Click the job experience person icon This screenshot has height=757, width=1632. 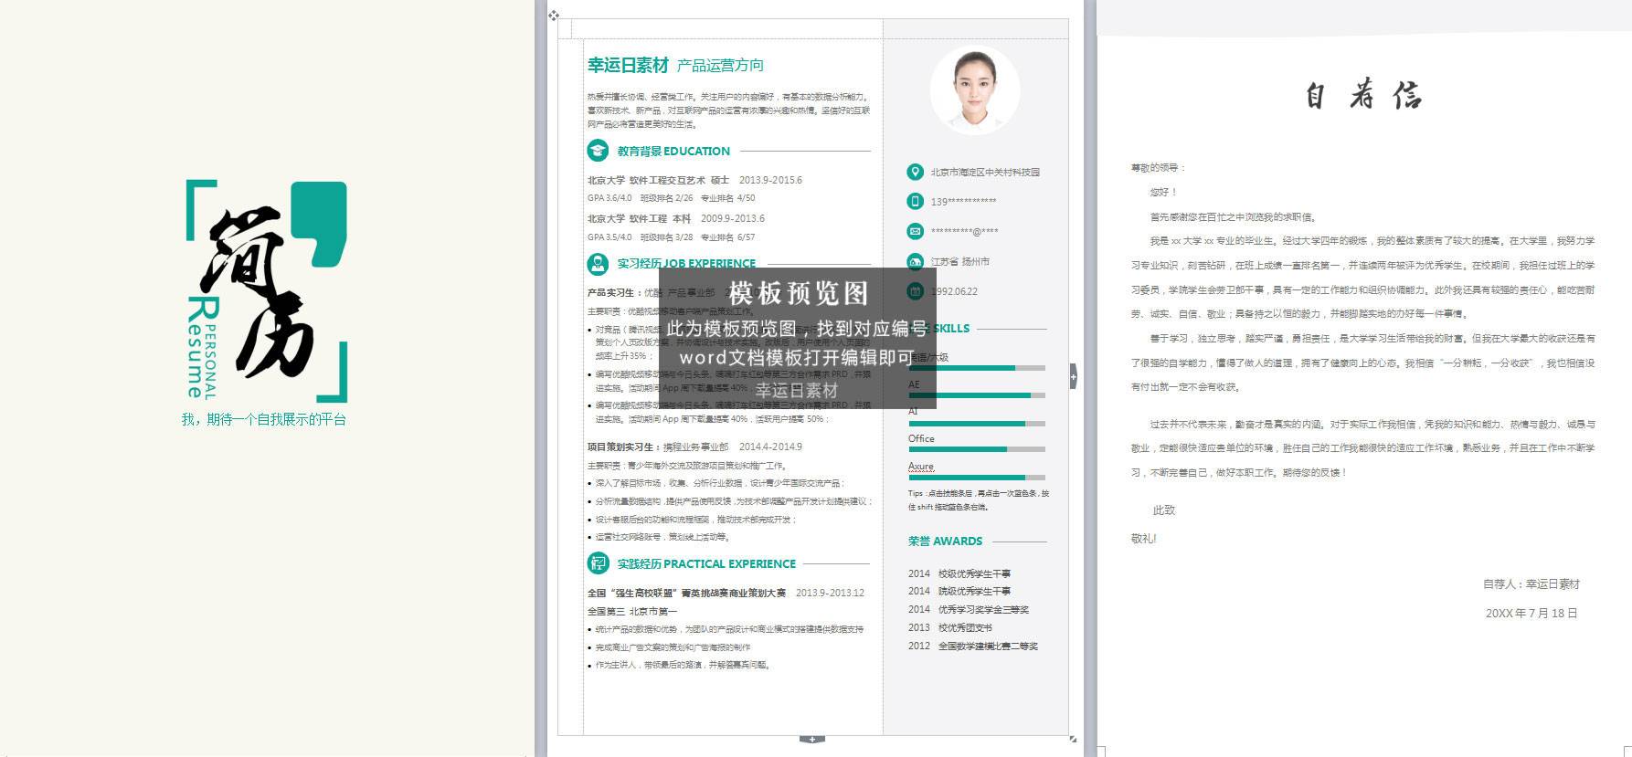coord(598,264)
